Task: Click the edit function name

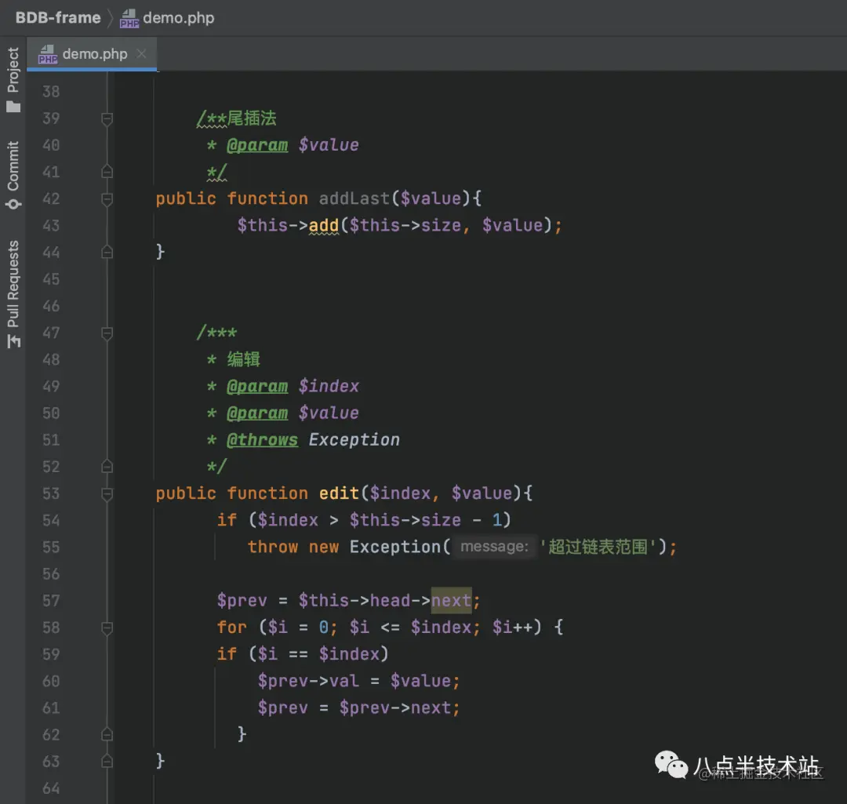Action: (339, 493)
